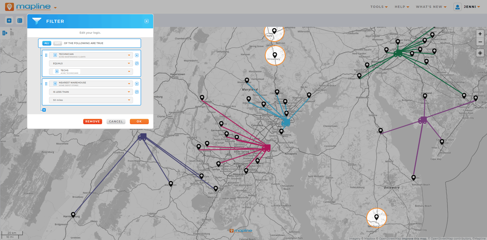Zoom in on the map
This screenshot has height=240, width=487.
click(480, 34)
